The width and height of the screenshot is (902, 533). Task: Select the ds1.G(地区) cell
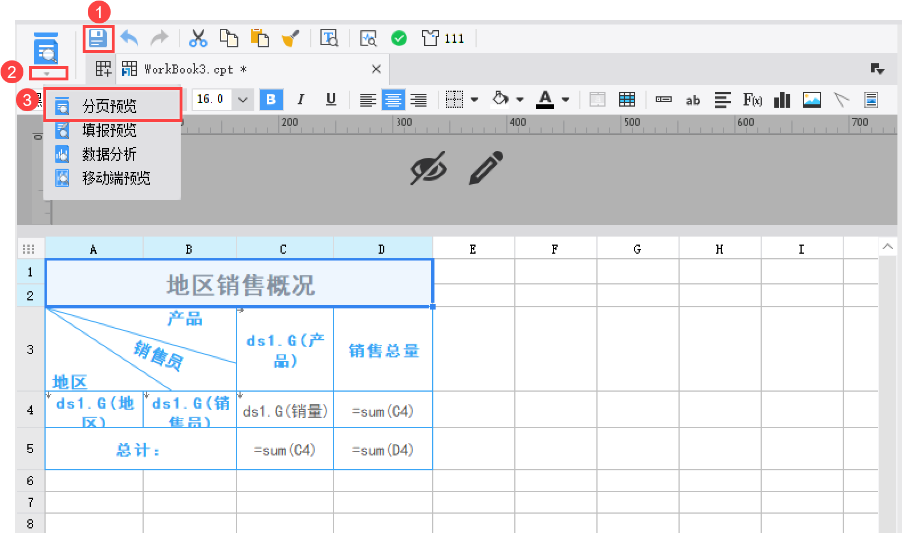point(94,410)
